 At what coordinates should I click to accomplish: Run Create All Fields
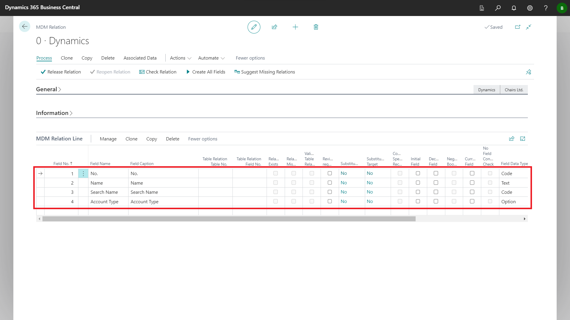coord(206,72)
